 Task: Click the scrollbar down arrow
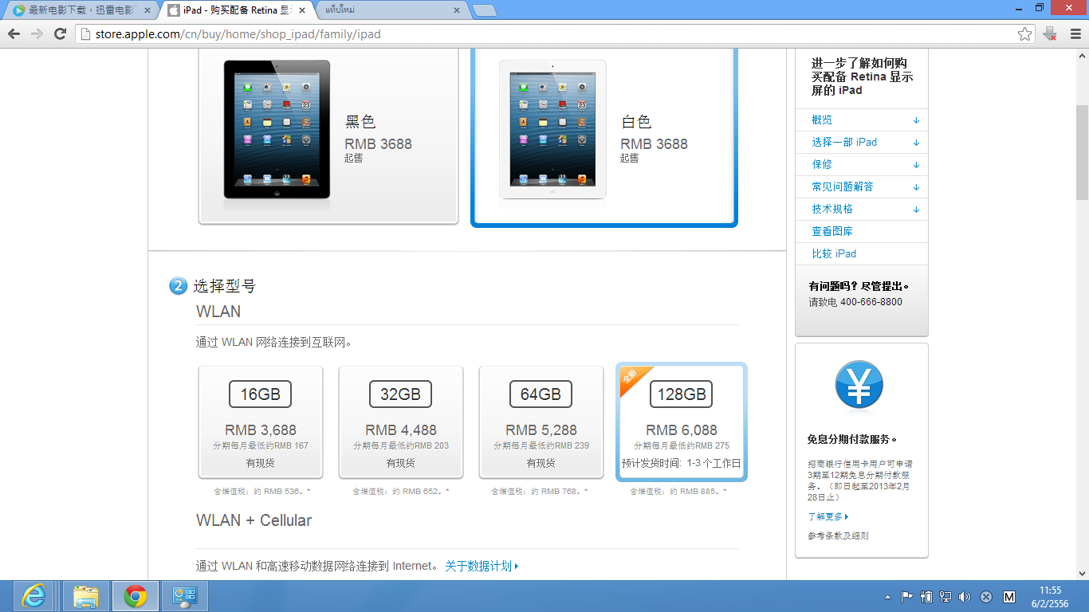coord(1082,573)
